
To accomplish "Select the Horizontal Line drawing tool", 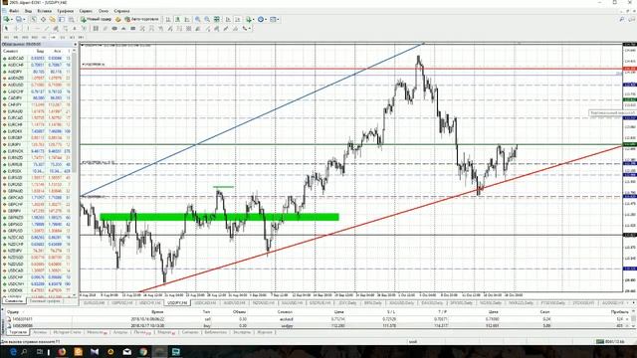I will pyautogui.click(x=37, y=29).
